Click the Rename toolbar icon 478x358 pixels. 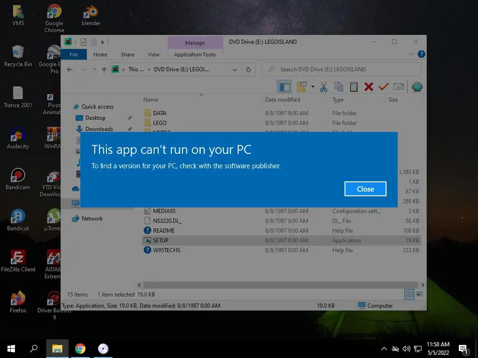[x=399, y=87]
